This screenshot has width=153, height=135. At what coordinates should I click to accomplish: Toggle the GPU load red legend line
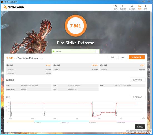coord(103,121)
